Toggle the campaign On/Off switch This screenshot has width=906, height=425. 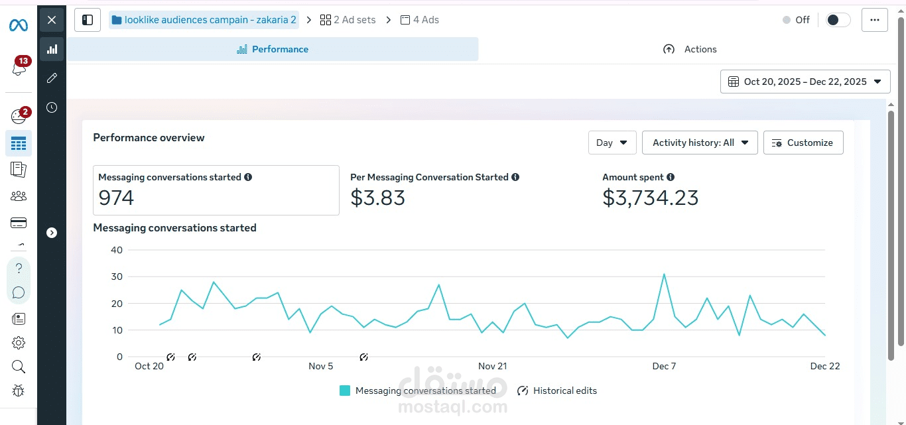click(838, 20)
